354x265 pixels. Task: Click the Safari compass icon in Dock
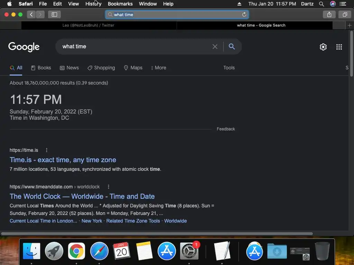pyautogui.click(x=99, y=251)
